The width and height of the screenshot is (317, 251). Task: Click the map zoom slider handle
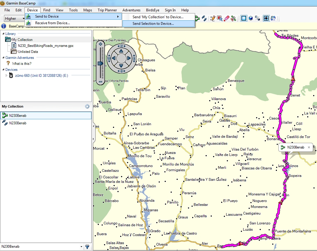coord(101,63)
